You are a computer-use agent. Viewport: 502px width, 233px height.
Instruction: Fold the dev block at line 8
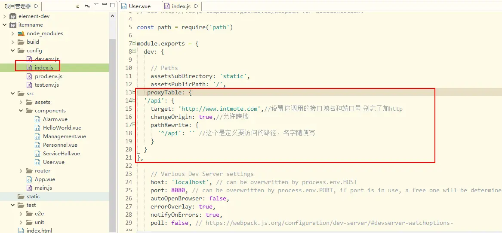point(135,51)
